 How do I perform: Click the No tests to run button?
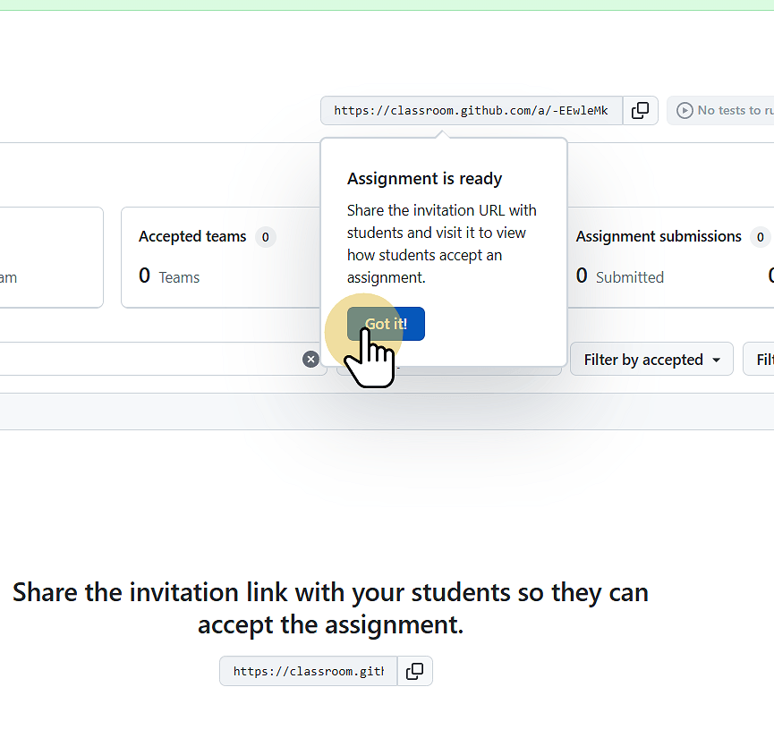(727, 110)
